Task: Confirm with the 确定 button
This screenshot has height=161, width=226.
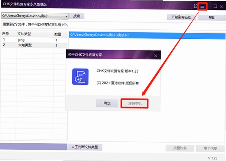Action: [107, 103]
